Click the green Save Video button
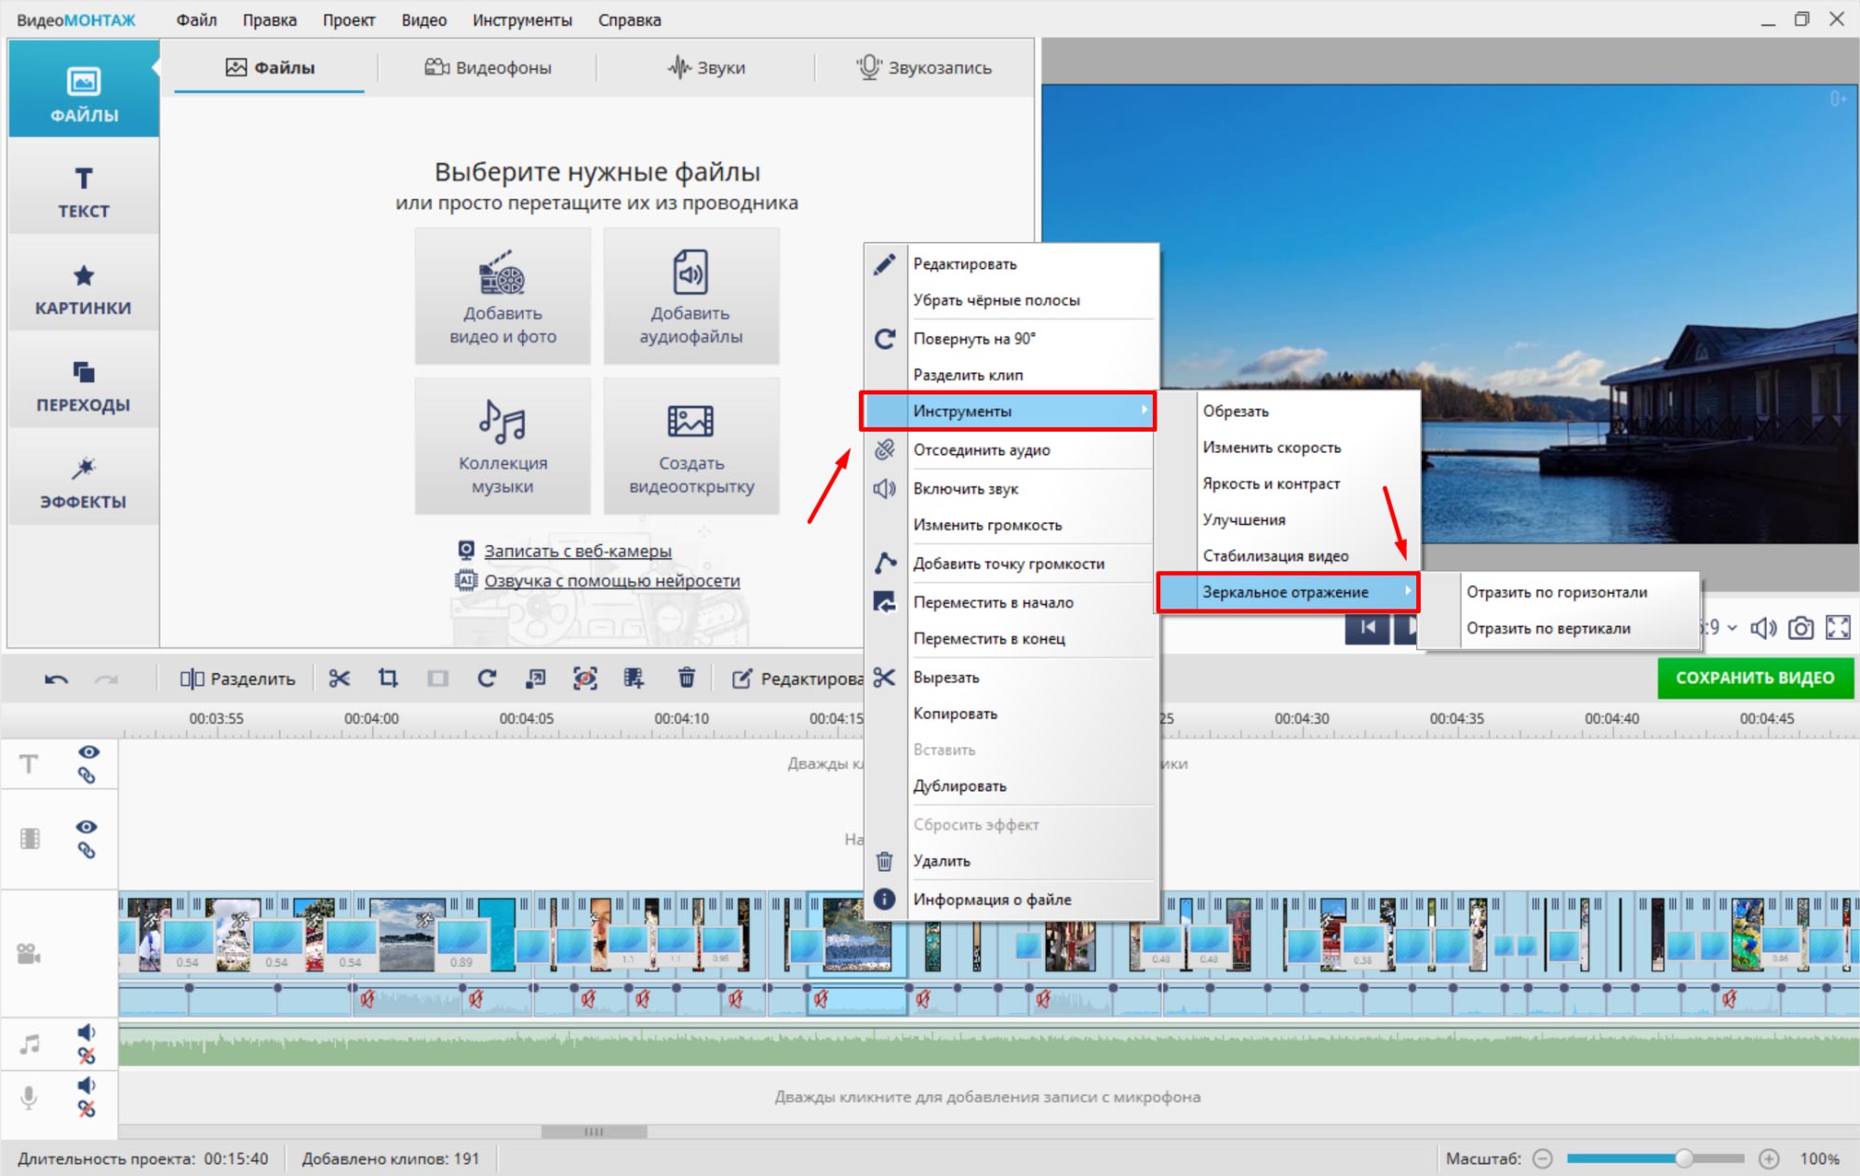 point(1755,678)
